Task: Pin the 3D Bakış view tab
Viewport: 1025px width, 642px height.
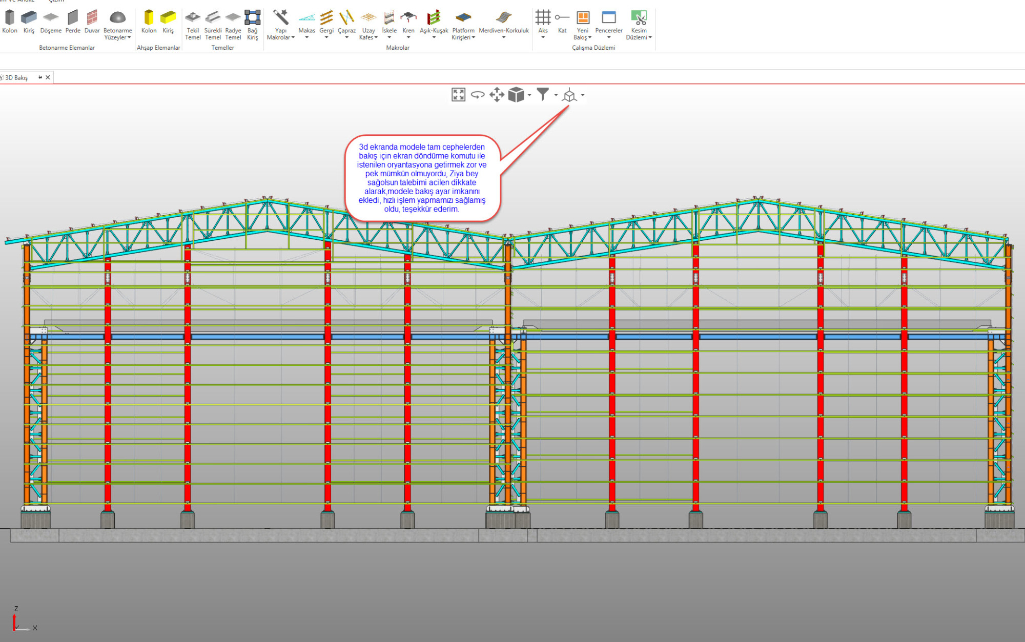Action: pyautogui.click(x=40, y=77)
